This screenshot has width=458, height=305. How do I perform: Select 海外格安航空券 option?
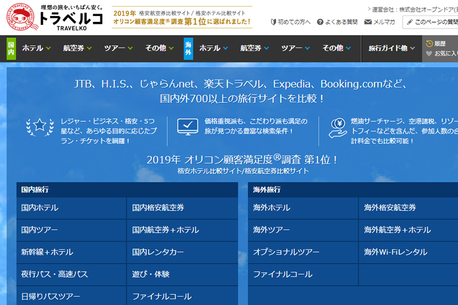(x=409, y=208)
